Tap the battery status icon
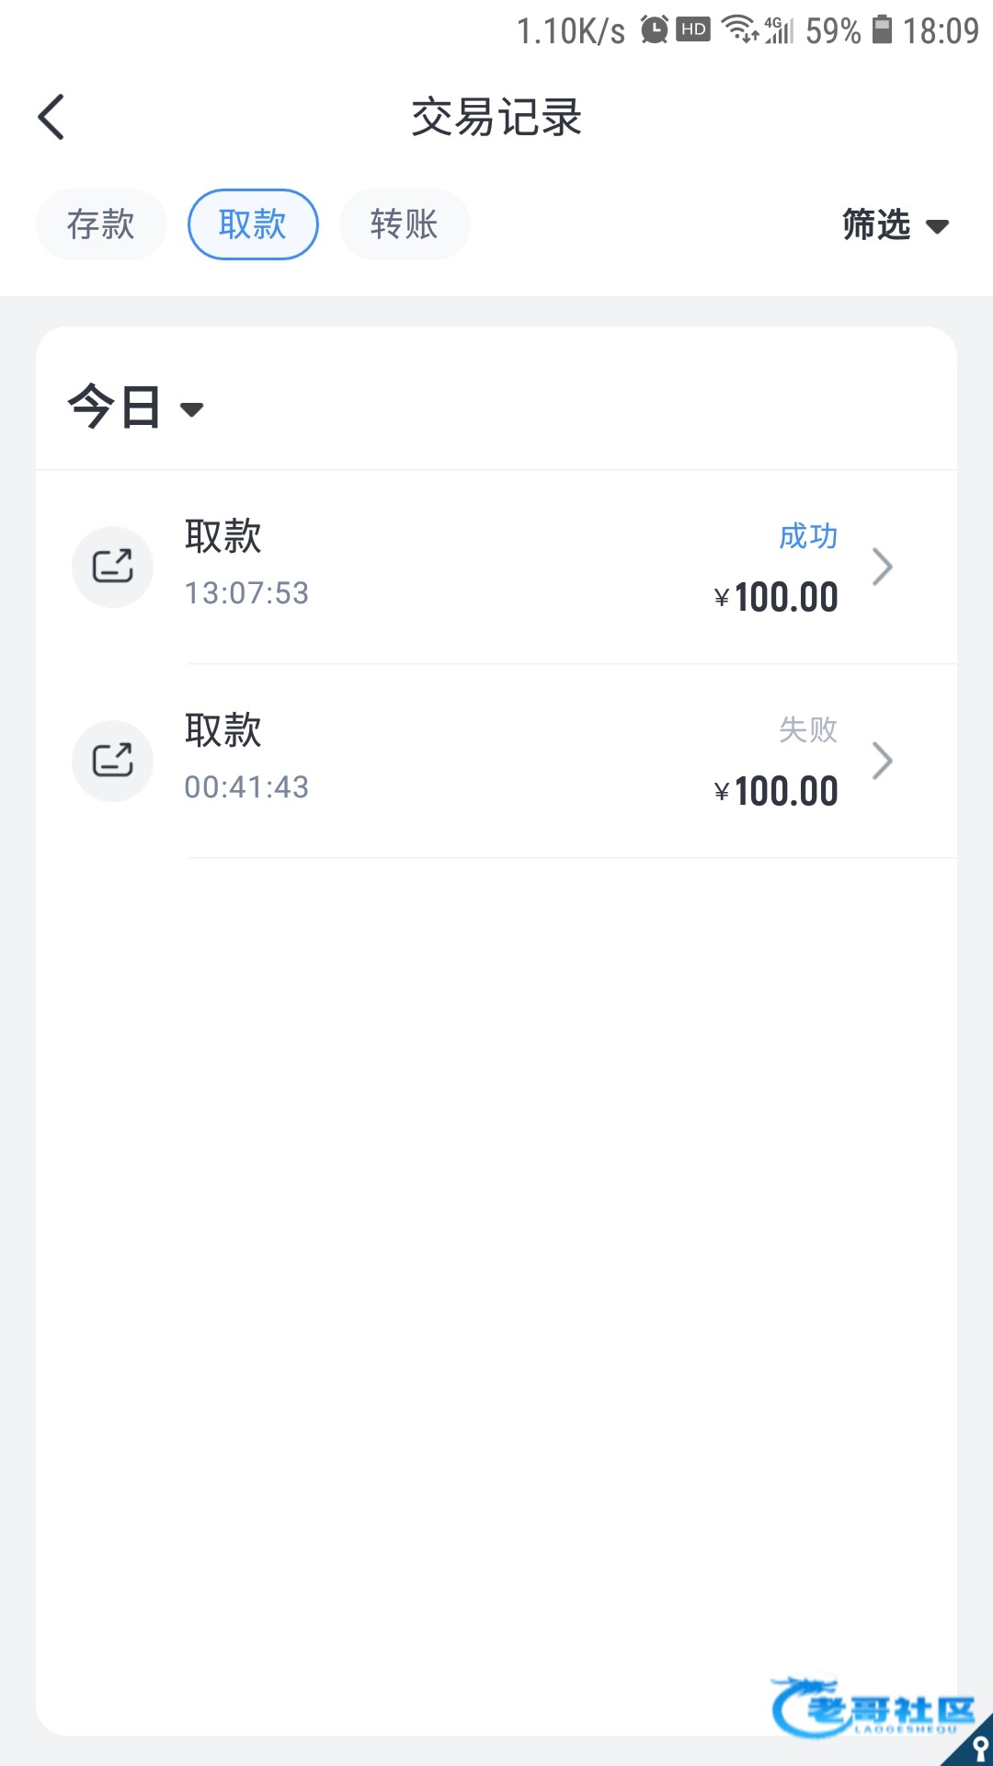The image size is (993, 1766). pyautogui.click(x=881, y=30)
